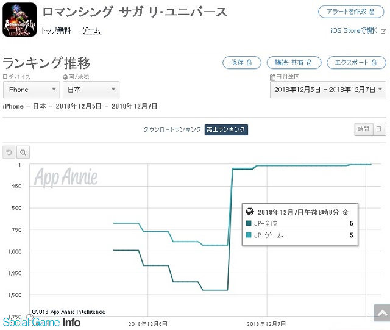Viewport: 390px width, 330px height.
Task: Select the 売上ランキング tab
Action: (226, 129)
